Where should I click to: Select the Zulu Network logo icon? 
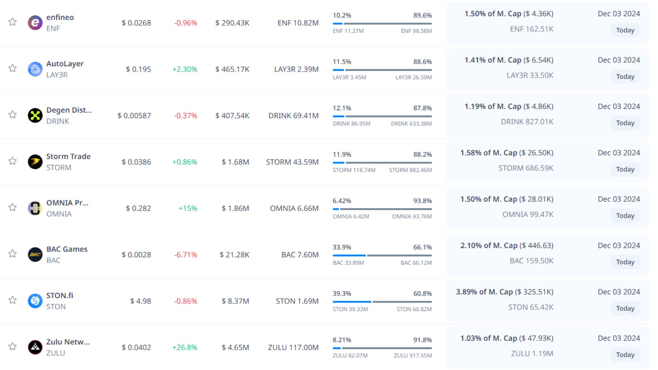35,347
